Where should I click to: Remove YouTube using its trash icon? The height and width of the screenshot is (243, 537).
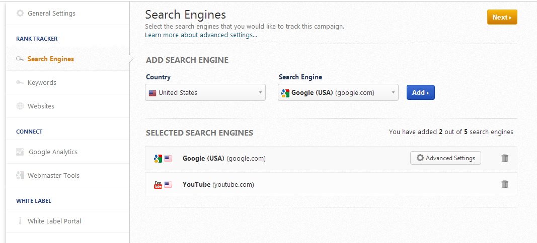pos(505,184)
